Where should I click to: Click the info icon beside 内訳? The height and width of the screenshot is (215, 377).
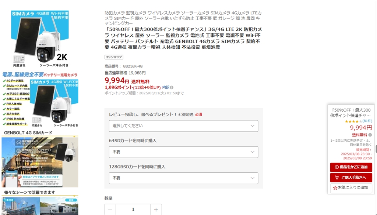172,88
